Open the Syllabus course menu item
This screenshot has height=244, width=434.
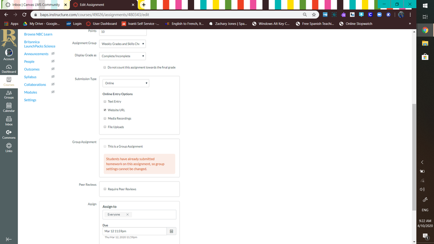(30, 77)
